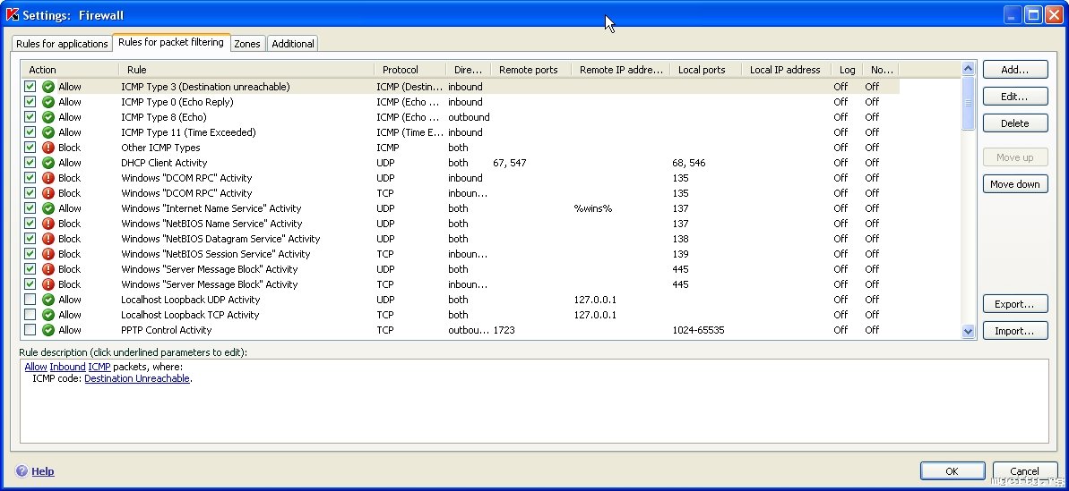Click the red Block icon for NetBIOS Datagram Service
This screenshot has height=491, width=1069.
coord(48,239)
